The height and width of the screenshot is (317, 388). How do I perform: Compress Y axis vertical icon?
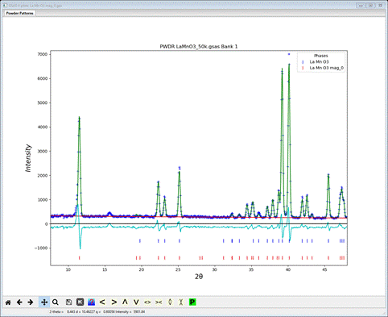[181, 302]
